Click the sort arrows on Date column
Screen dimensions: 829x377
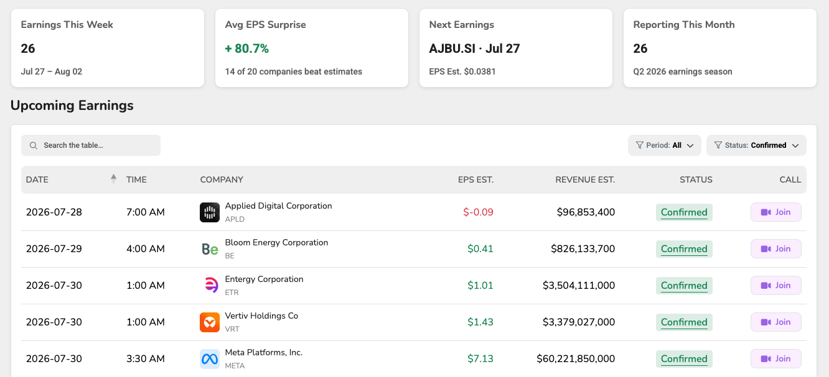[x=113, y=179]
